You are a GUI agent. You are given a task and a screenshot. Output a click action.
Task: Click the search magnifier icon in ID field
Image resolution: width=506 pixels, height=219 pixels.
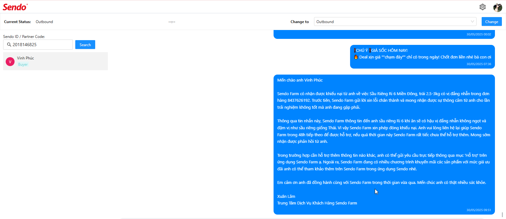click(9, 45)
